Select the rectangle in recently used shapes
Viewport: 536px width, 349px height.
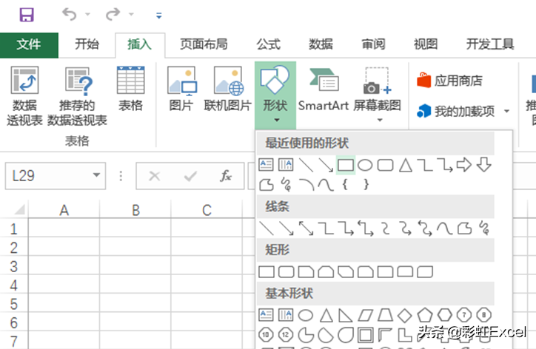[x=346, y=166]
